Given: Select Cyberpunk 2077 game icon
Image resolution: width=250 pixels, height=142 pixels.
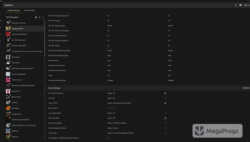Looking at the screenshot, I should (x=8, y=29).
